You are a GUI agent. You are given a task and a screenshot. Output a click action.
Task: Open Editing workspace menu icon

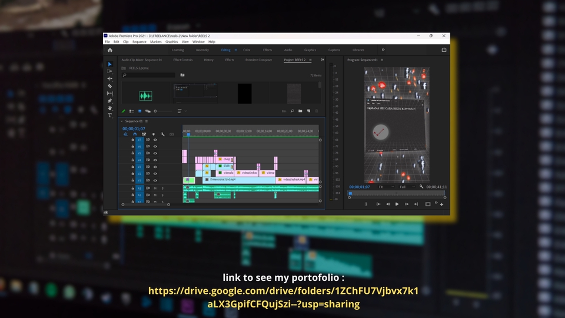coord(235,50)
